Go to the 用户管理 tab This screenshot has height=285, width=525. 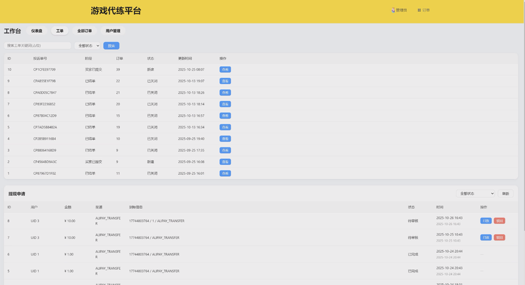click(113, 31)
